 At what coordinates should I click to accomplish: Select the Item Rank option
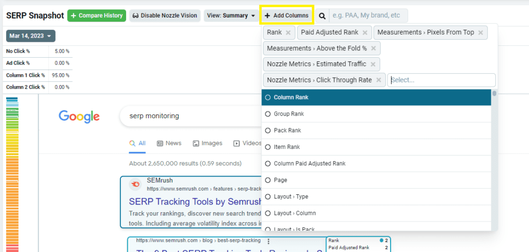[376, 147]
